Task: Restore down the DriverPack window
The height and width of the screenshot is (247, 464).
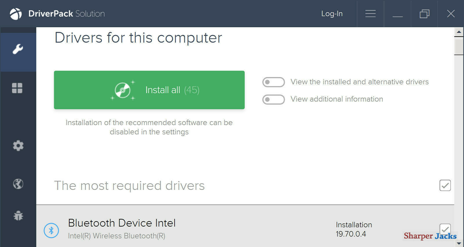Action: tap(424, 14)
